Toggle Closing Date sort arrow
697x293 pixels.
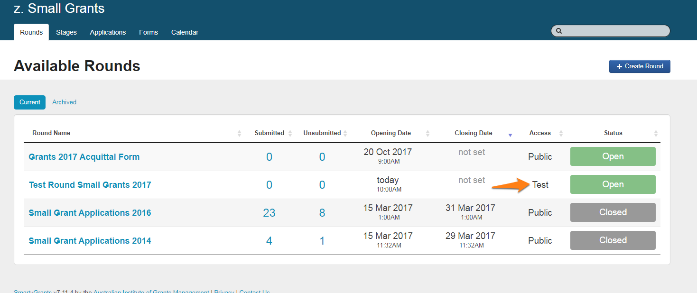tap(510, 135)
